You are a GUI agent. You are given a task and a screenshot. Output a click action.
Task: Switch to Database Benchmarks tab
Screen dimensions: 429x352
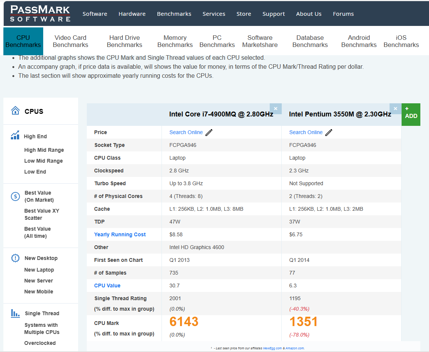[310, 41]
